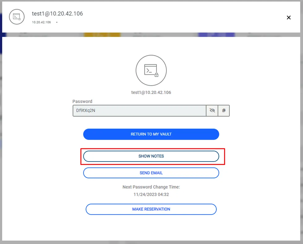Show notes for this account
This screenshot has height=244, width=303.
(x=151, y=156)
